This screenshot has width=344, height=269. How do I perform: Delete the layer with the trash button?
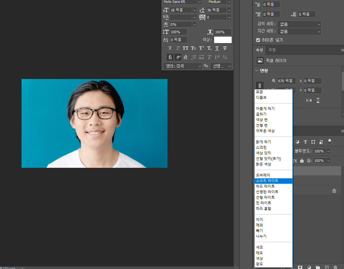tap(336, 267)
